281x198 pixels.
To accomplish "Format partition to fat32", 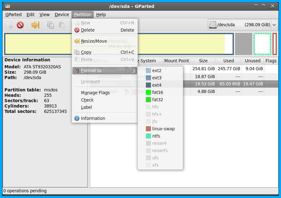I will [160, 100].
